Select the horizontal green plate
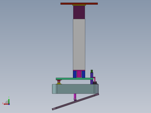The height and width of the screenshot is (113, 151). point(74,79)
